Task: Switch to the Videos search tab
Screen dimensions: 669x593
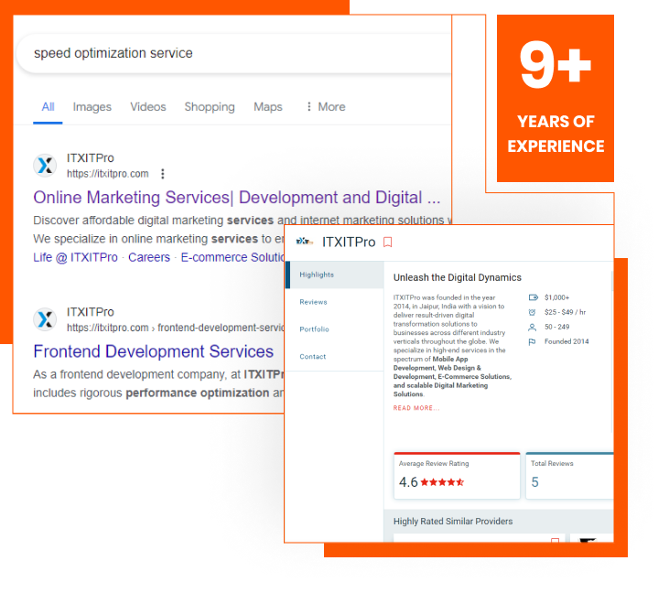Action: point(147,107)
